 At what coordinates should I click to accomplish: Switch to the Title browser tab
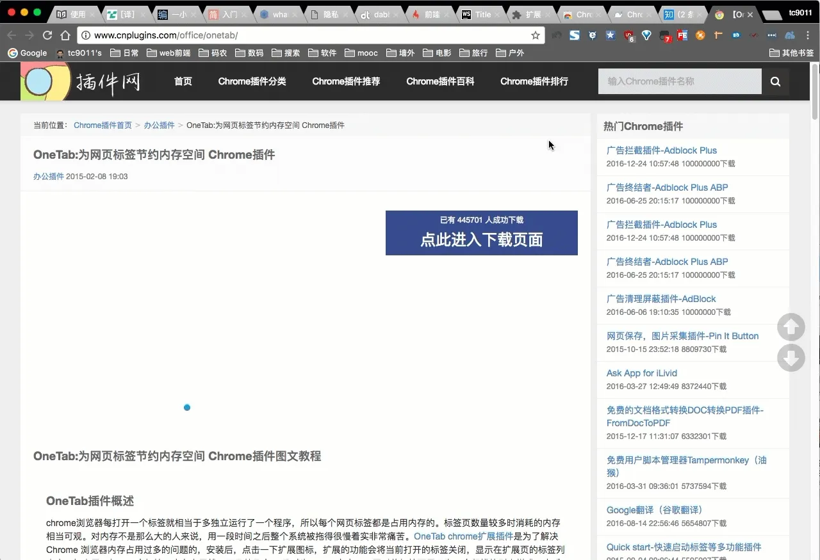(480, 14)
